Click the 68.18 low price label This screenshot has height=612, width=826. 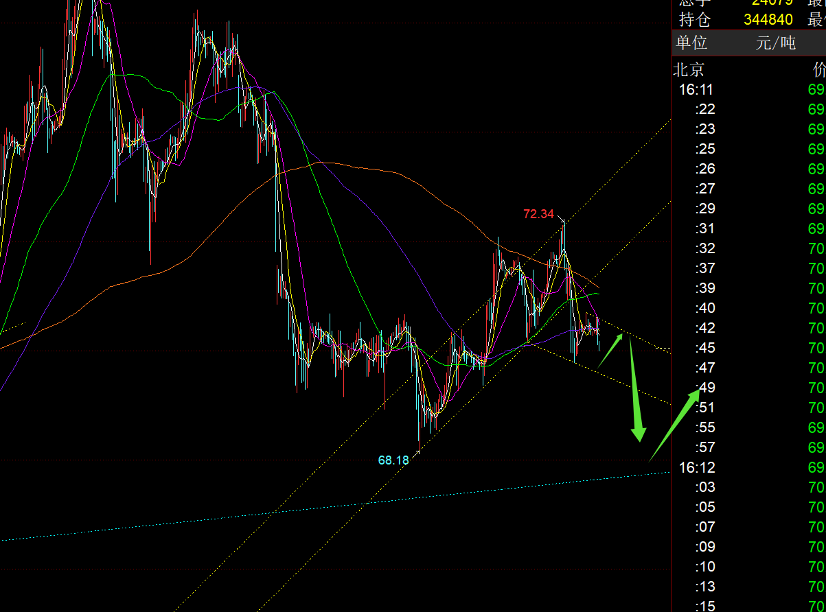click(393, 460)
